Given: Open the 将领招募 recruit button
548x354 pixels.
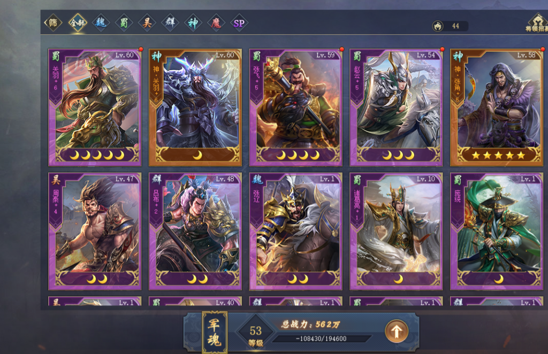Looking at the screenshot, I should (x=537, y=22).
